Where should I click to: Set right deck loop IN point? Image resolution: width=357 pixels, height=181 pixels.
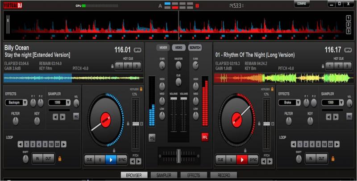click(x=310, y=159)
